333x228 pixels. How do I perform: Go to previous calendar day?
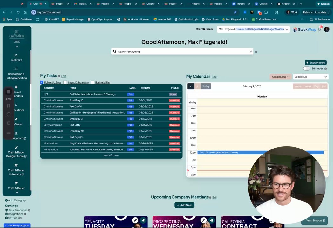click(191, 86)
